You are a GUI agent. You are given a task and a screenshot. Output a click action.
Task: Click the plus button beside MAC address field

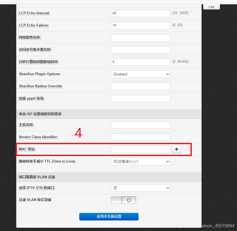[x=177, y=149]
